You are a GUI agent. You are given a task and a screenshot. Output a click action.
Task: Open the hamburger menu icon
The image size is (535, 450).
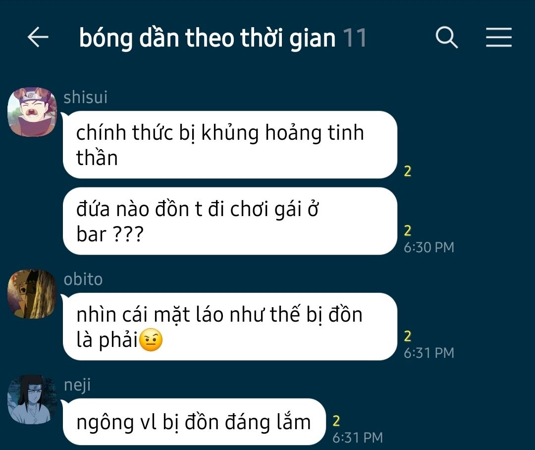499,37
